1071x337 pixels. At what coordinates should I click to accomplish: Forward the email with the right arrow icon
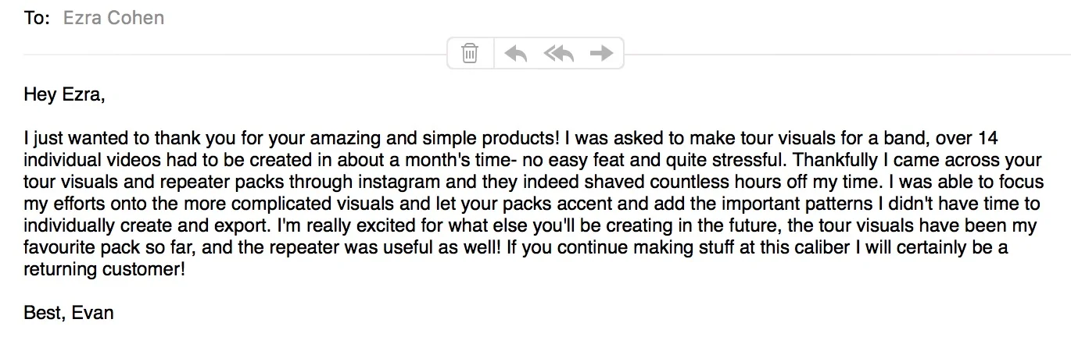[601, 53]
